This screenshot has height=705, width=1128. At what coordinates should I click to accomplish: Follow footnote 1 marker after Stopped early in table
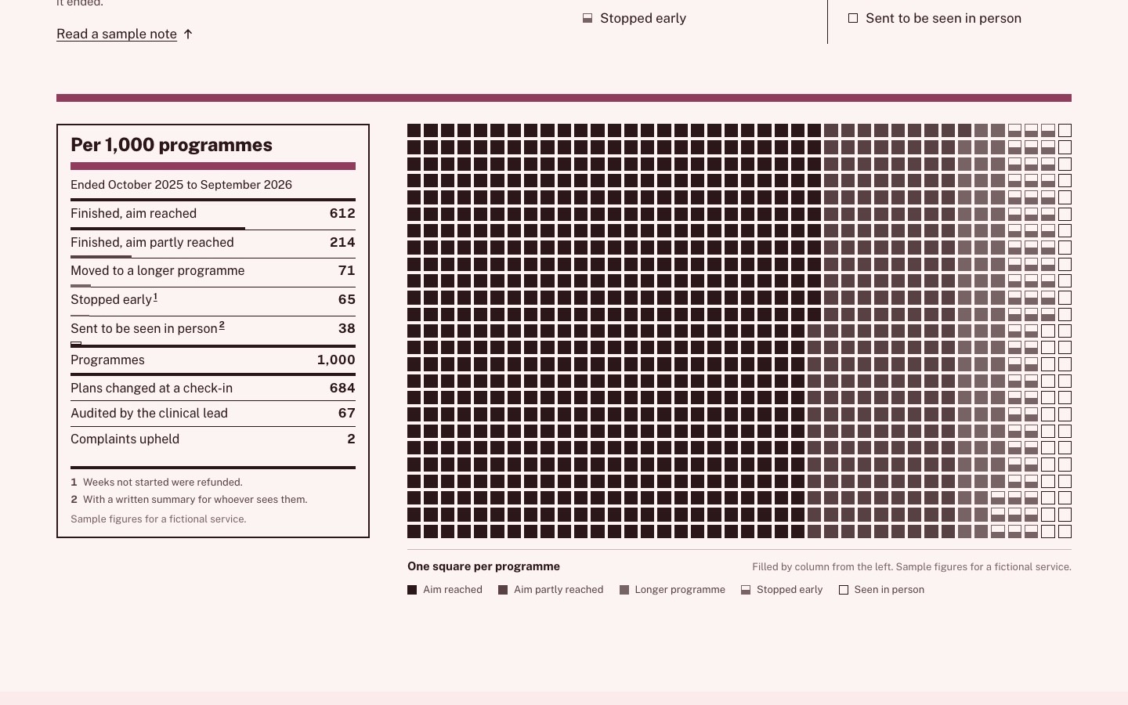coord(155,298)
